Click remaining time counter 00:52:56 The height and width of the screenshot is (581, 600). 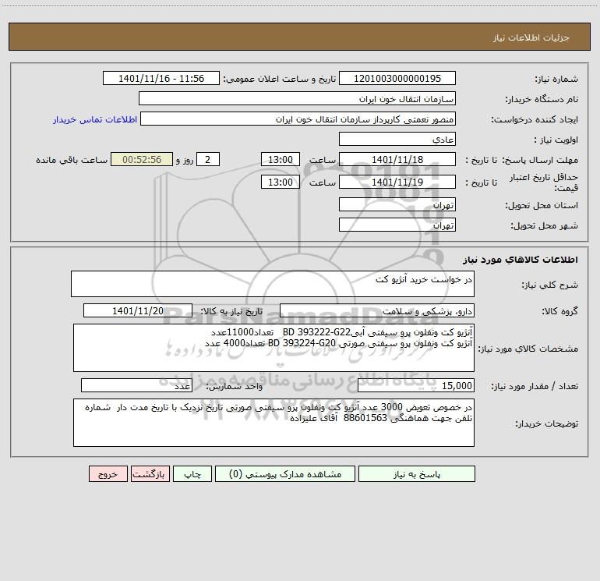[x=142, y=159]
